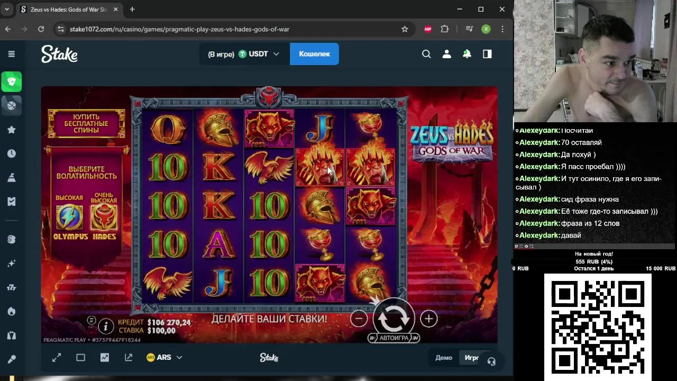Open my bets checklist icon in sidebar

click(x=11, y=202)
